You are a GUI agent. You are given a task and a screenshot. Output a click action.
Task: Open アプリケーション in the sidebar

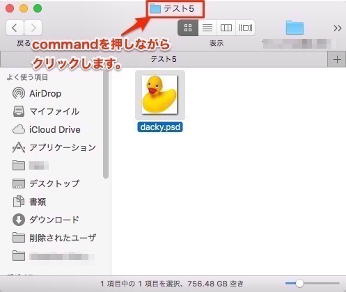click(x=54, y=147)
